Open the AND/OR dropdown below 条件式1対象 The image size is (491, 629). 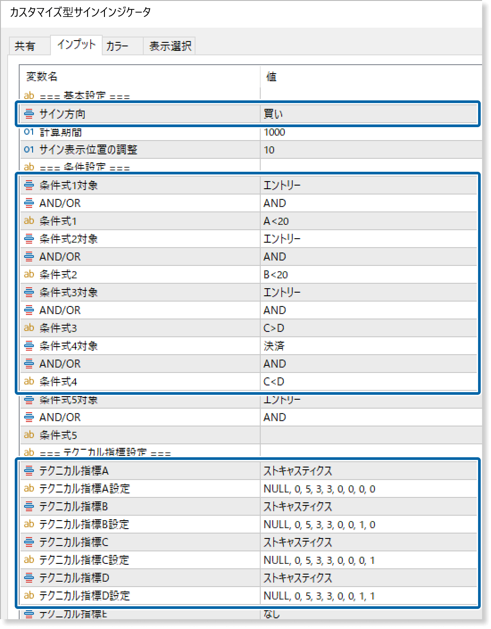tap(370, 203)
